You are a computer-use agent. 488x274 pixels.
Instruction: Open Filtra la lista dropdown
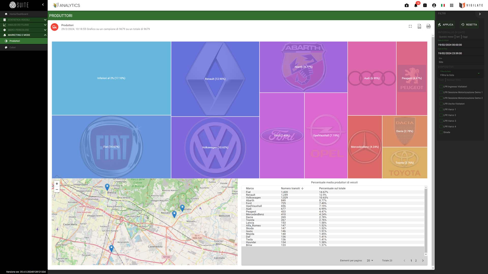click(x=460, y=75)
